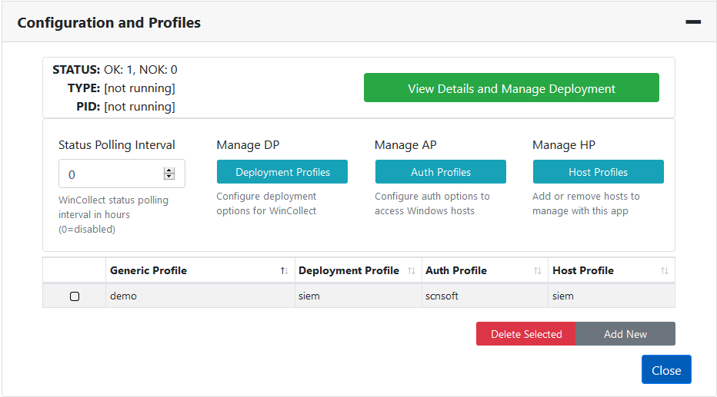Increase polling interval with up arrow
Screen dimensions: 717x397
pyautogui.click(x=169, y=170)
